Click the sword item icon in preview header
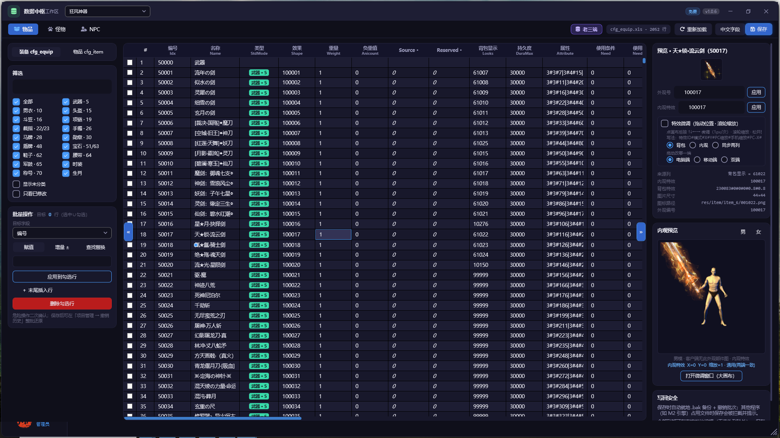780x438 pixels. click(711, 69)
